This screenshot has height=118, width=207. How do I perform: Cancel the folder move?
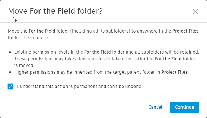pos(155,107)
